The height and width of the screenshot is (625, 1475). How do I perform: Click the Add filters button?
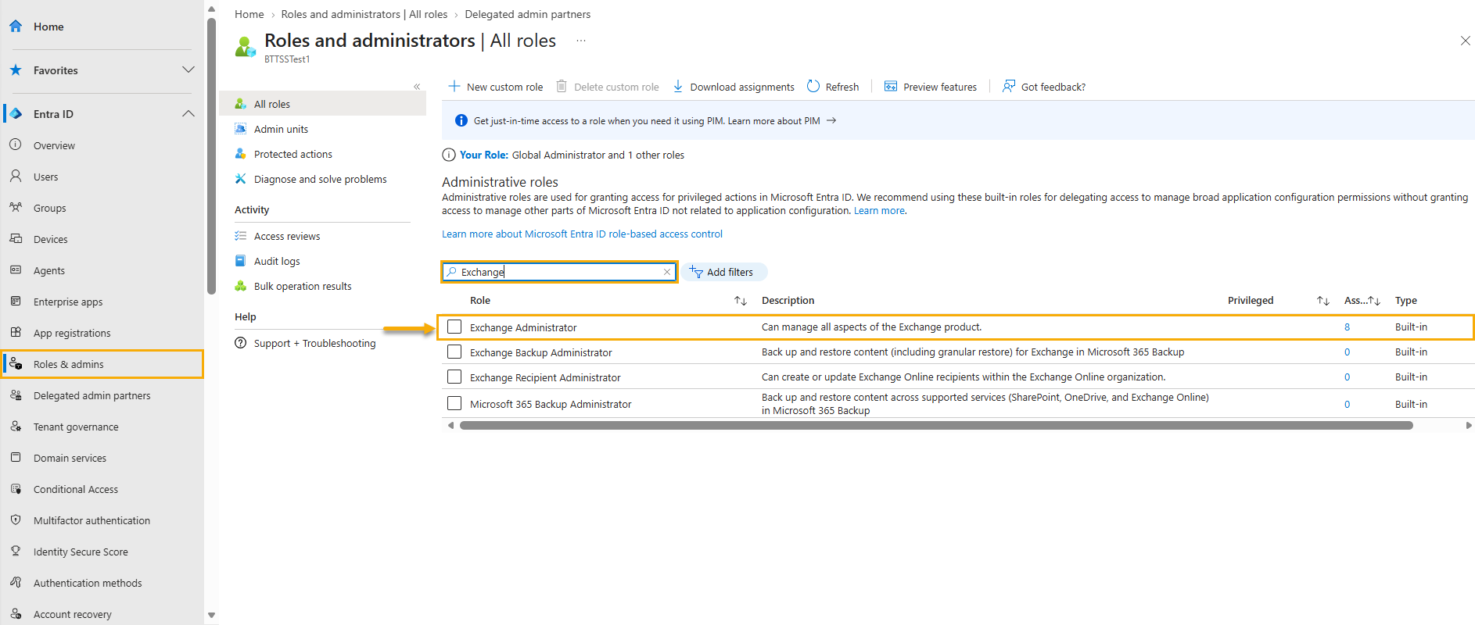point(722,272)
